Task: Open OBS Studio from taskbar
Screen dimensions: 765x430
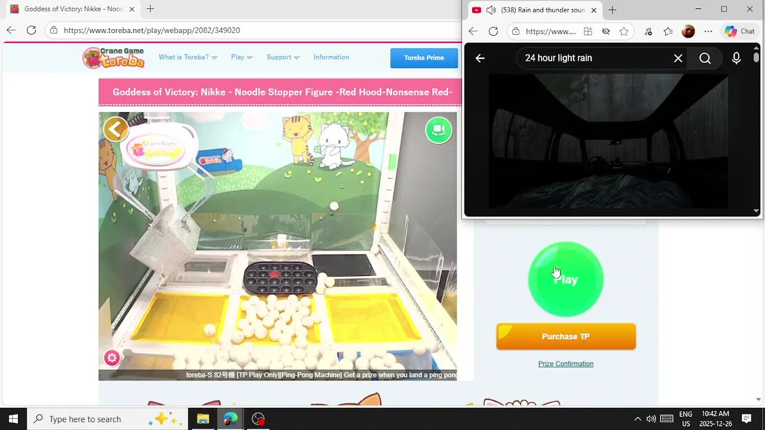Action: (258, 419)
